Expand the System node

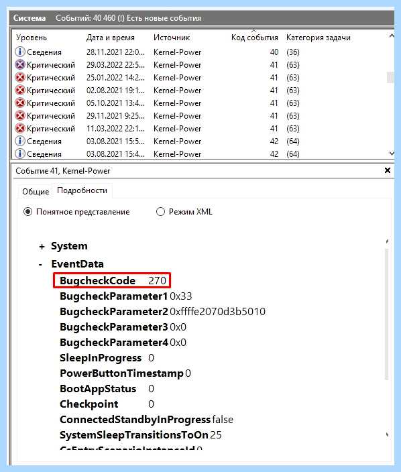(42, 247)
